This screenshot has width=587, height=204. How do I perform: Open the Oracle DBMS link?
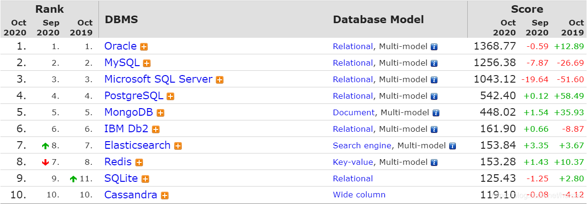pyautogui.click(x=121, y=46)
